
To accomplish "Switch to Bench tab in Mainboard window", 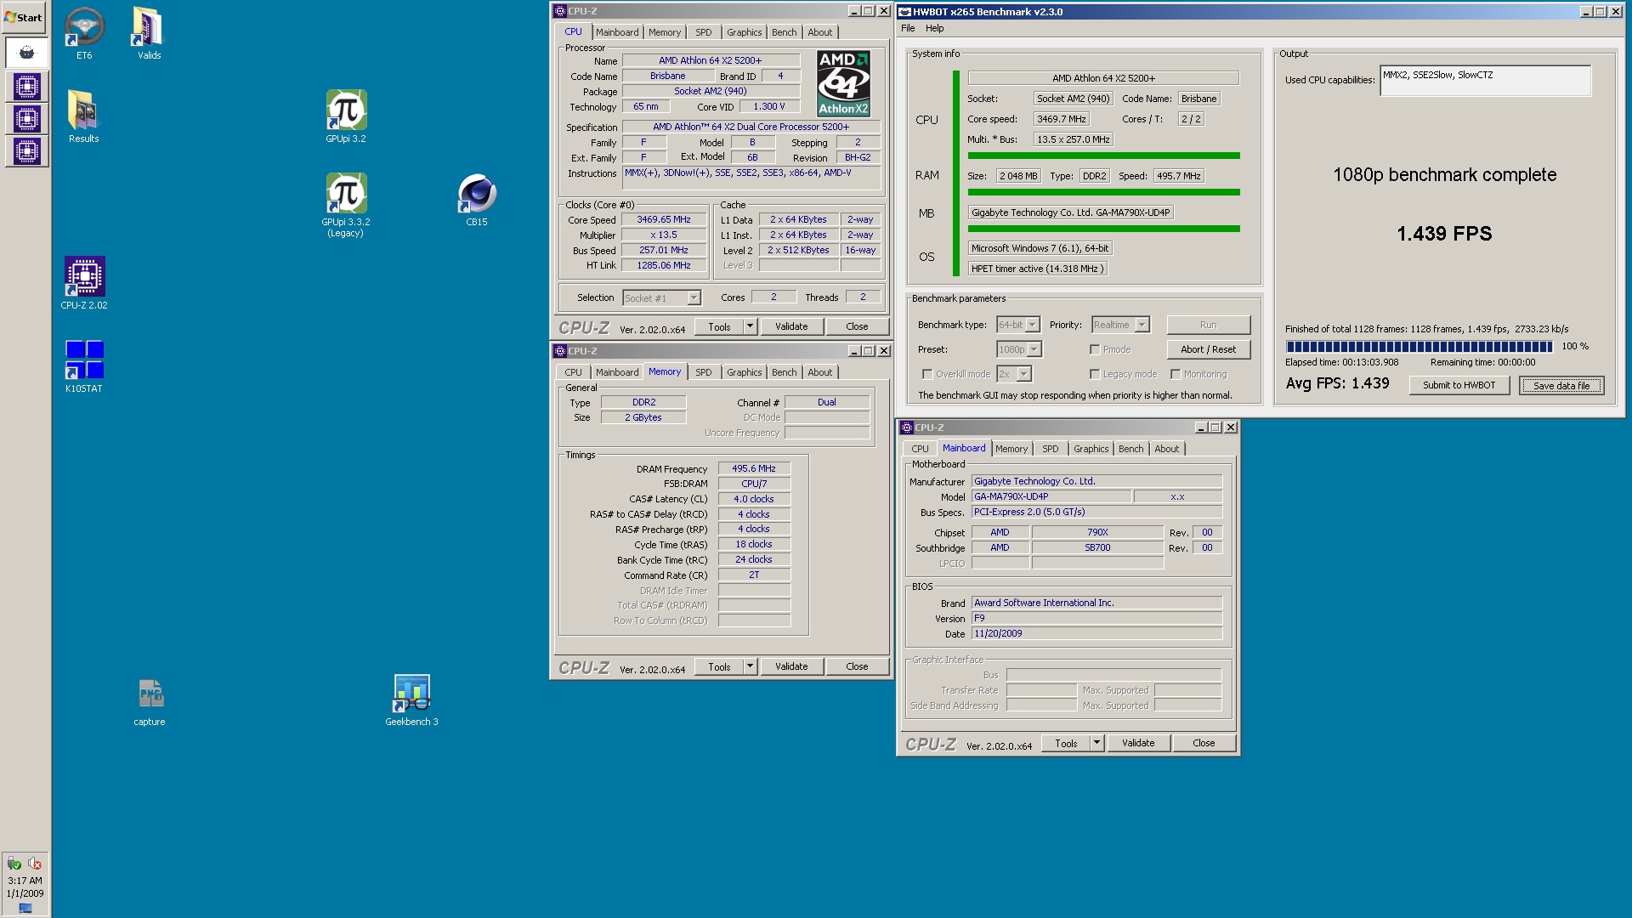I will pyautogui.click(x=1131, y=449).
